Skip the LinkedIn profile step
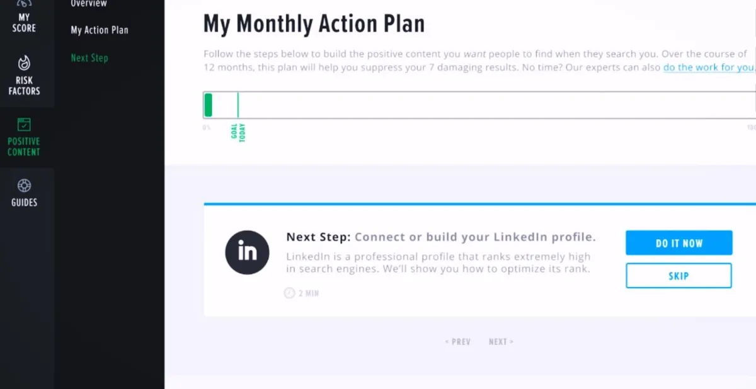Viewport: 756px width, 389px height. pyautogui.click(x=679, y=276)
